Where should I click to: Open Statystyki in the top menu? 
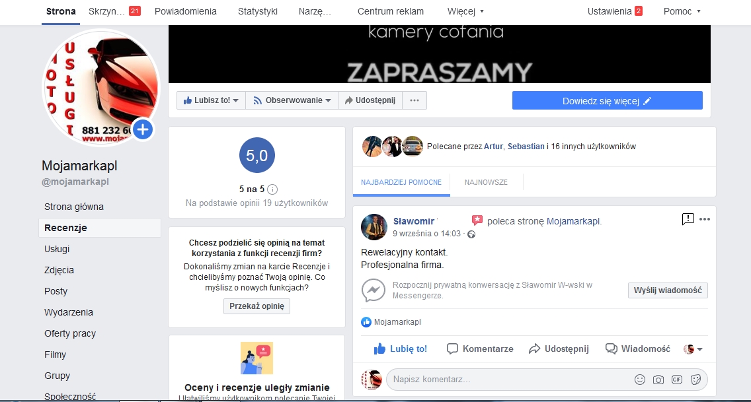258,11
